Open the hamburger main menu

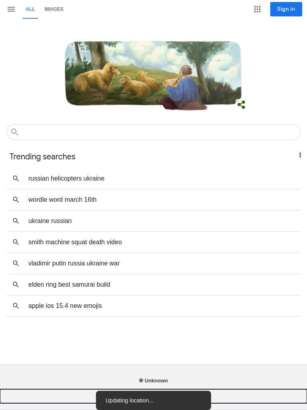click(x=11, y=9)
